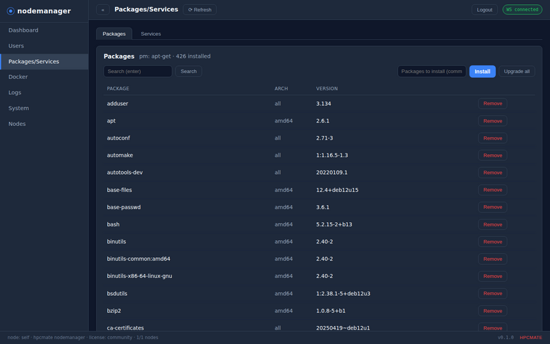Open Nodes in the sidebar

pos(44,124)
